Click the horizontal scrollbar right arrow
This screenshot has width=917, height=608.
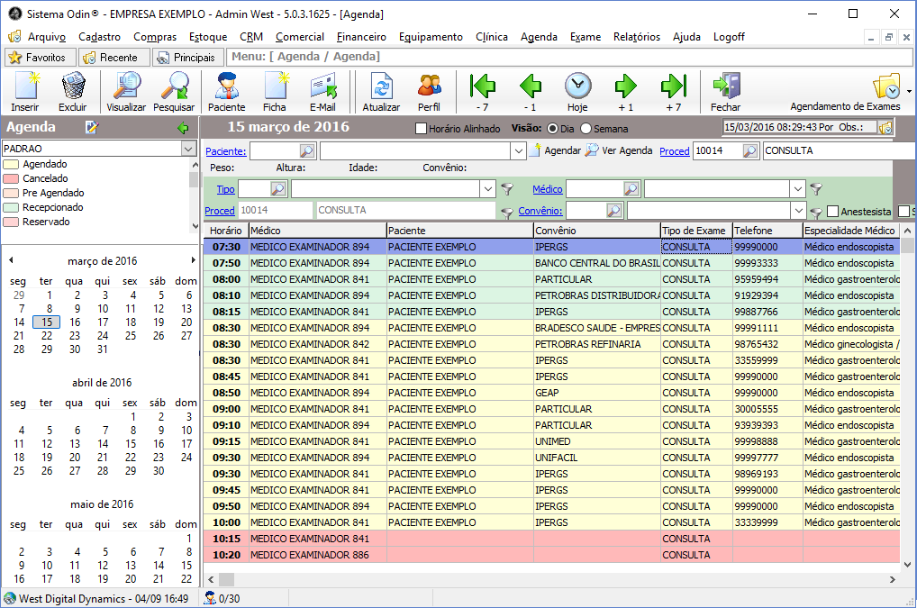(x=893, y=579)
